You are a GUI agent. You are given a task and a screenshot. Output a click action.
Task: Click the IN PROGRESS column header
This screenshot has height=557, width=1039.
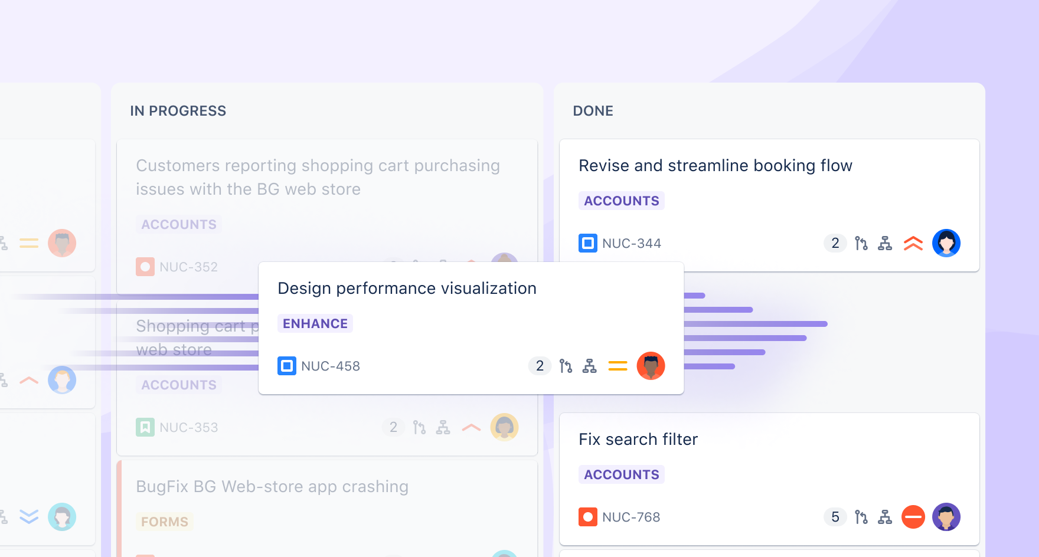pos(178,110)
